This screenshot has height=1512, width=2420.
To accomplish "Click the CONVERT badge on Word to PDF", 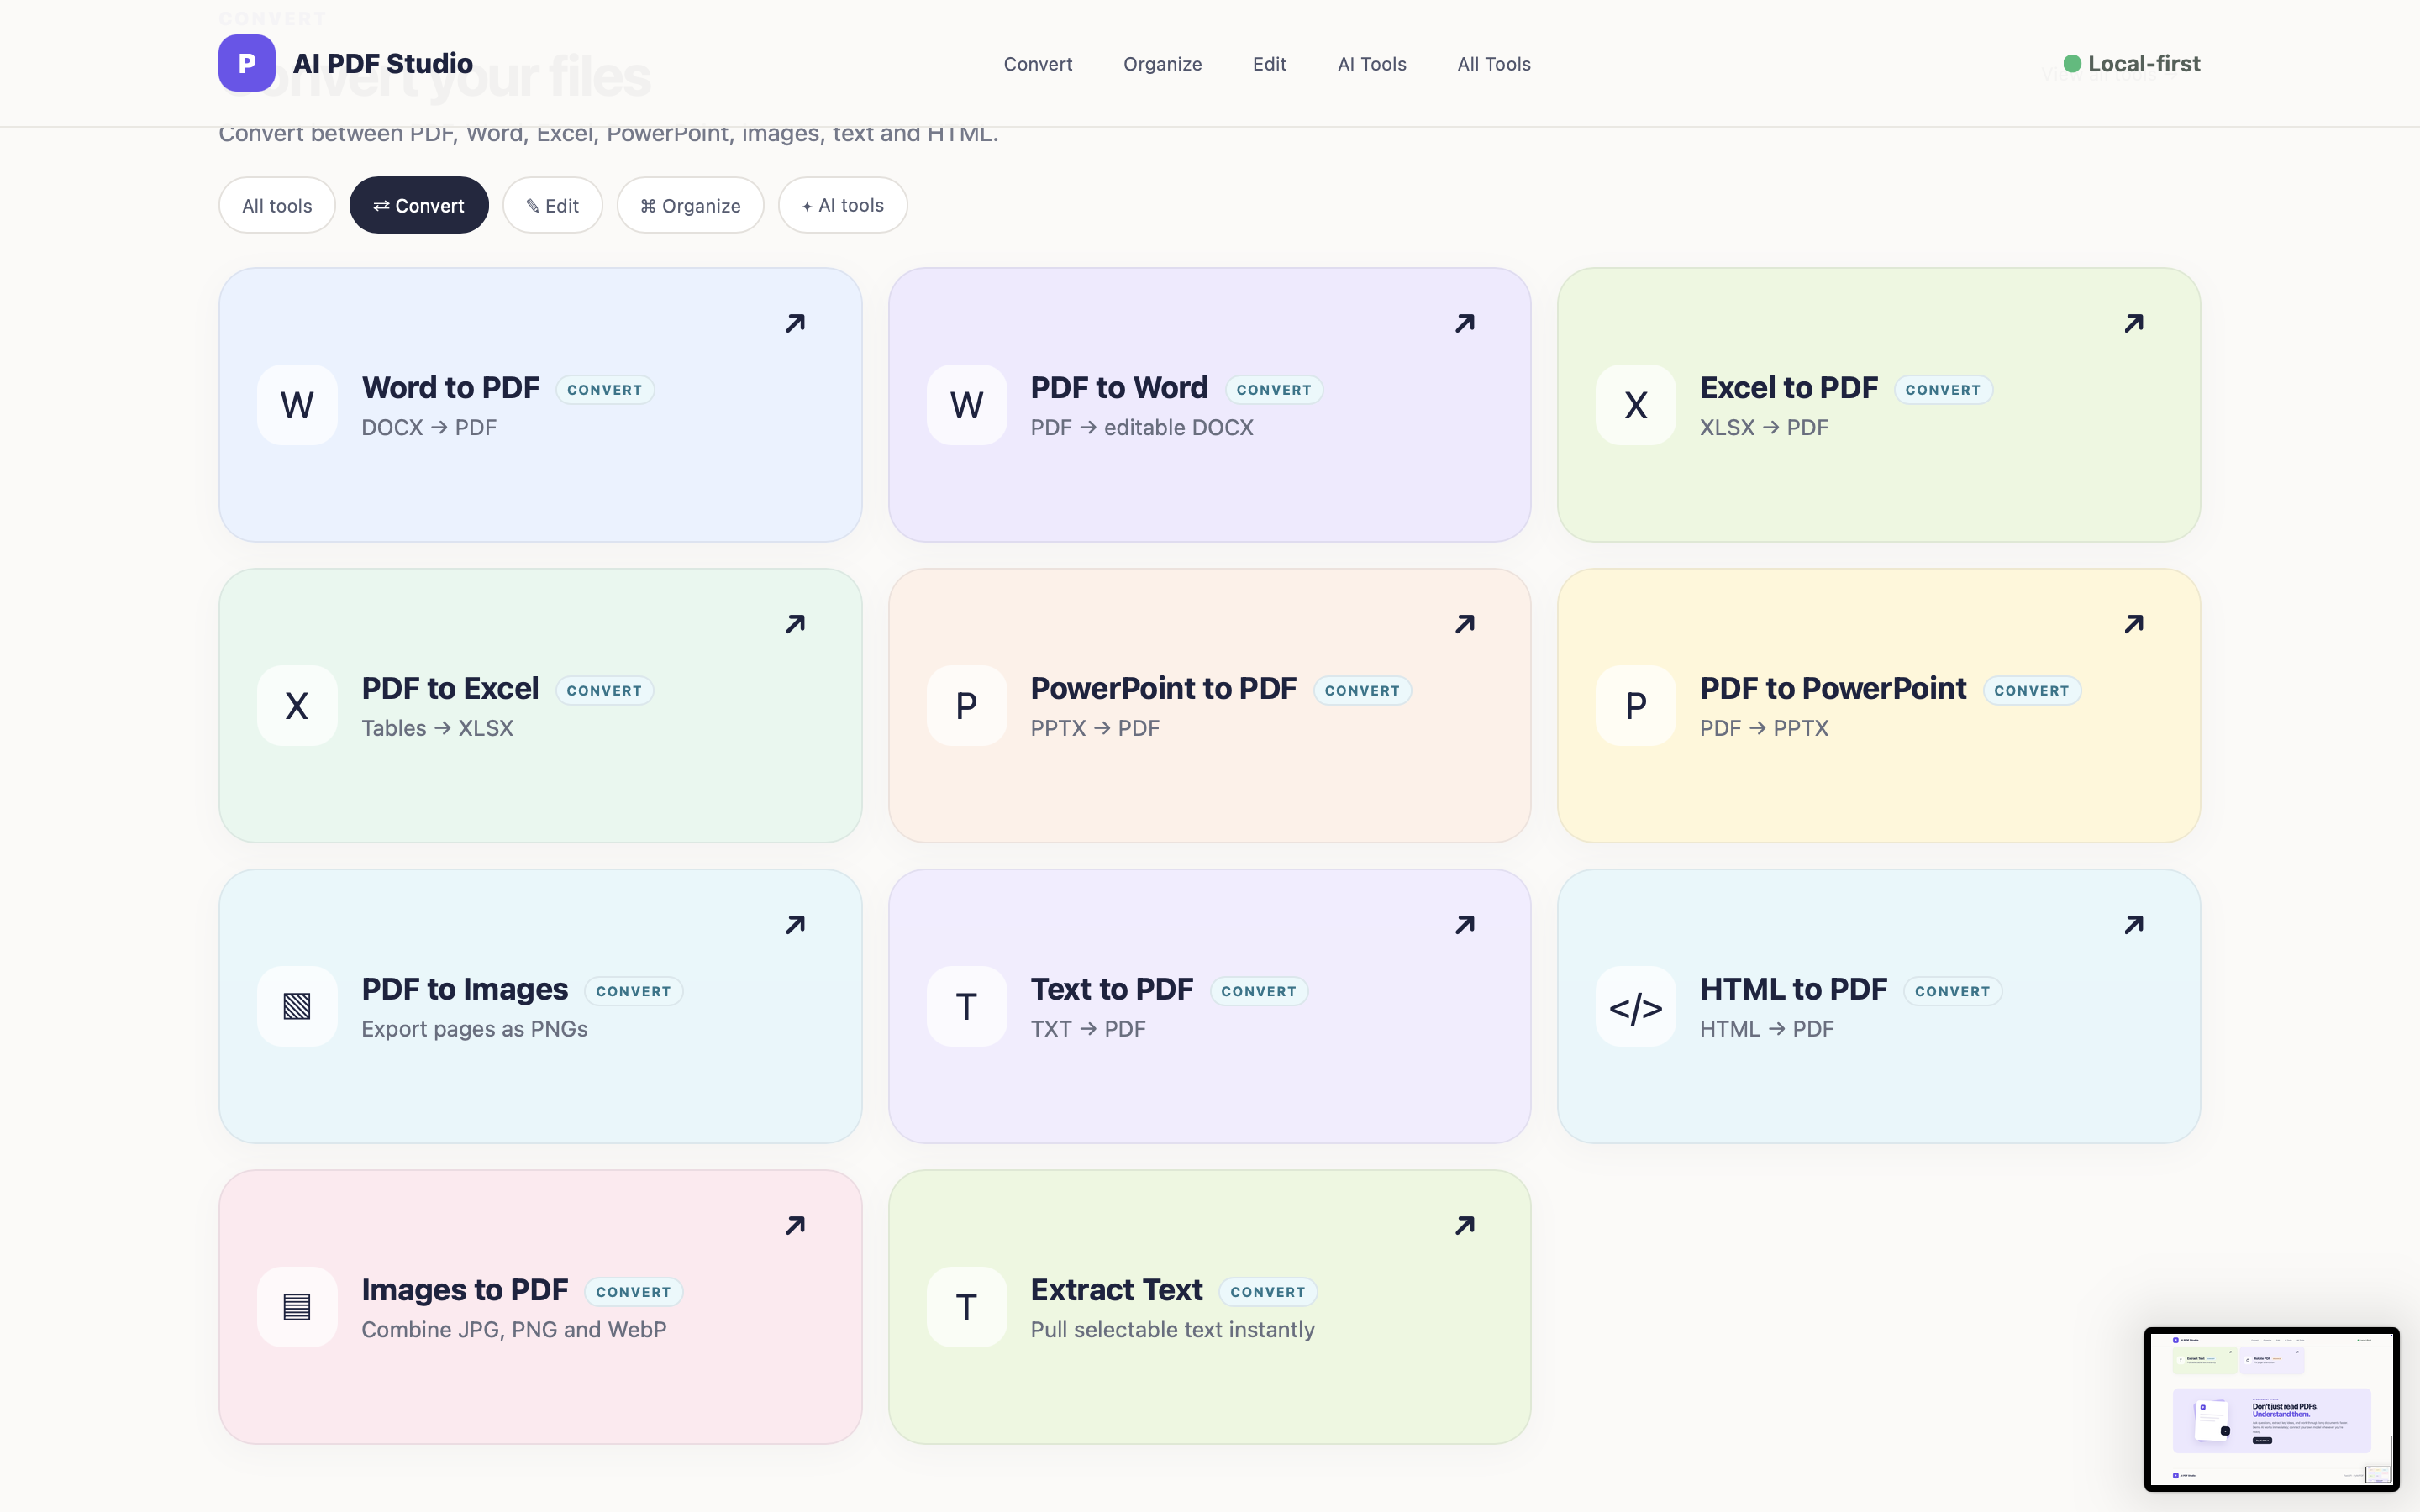I will [x=604, y=390].
